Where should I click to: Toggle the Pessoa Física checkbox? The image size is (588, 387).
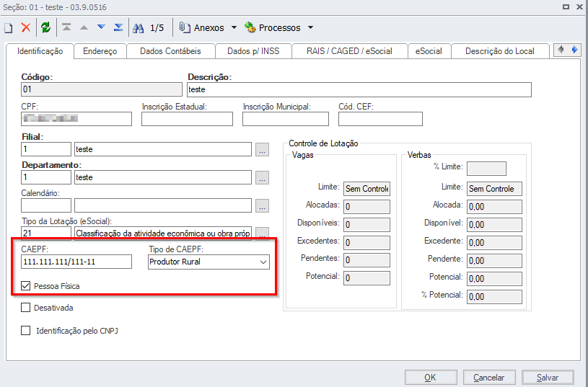click(x=25, y=286)
